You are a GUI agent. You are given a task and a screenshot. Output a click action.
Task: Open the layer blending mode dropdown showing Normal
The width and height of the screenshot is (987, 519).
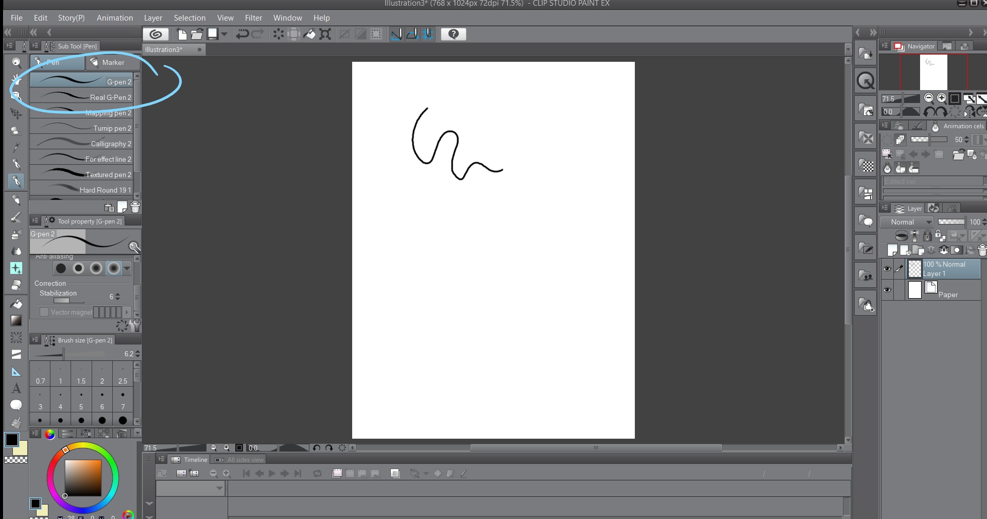(x=907, y=222)
